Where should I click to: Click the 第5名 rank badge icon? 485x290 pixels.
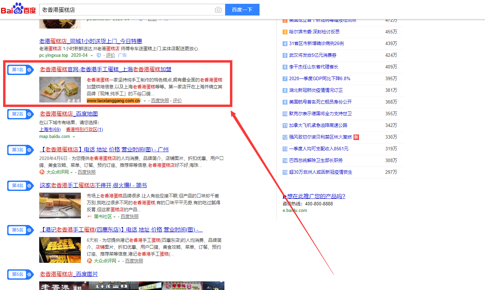click(21, 230)
